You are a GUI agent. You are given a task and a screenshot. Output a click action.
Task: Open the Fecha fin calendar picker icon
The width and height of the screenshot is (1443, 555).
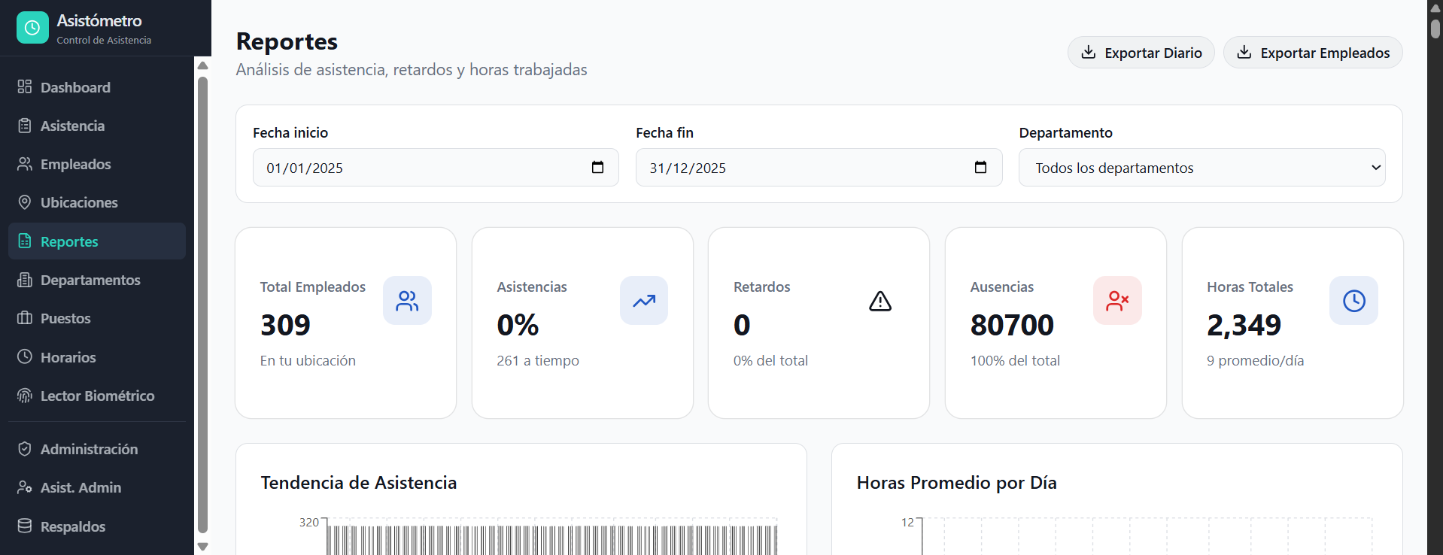click(x=981, y=167)
